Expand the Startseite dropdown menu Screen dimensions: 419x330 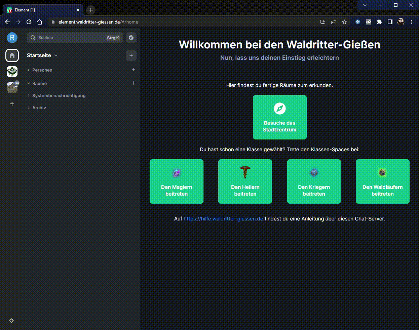[56, 55]
